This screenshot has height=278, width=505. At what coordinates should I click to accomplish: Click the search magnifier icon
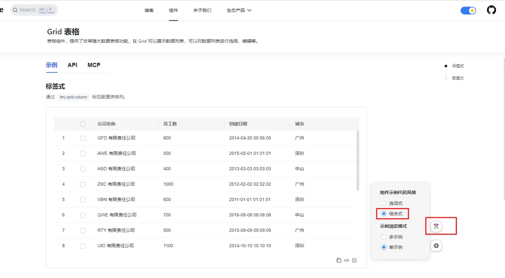(x=15, y=10)
